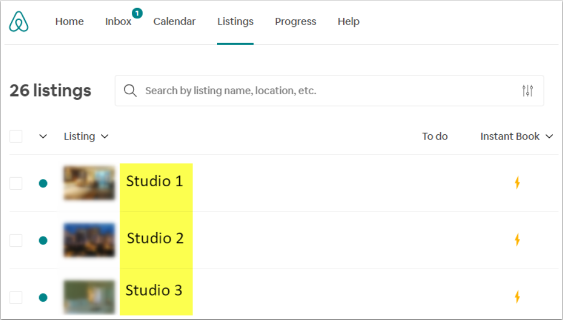Open the bulk selection chevron dropdown
This screenshot has width=563, height=320.
click(x=43, y=136)
